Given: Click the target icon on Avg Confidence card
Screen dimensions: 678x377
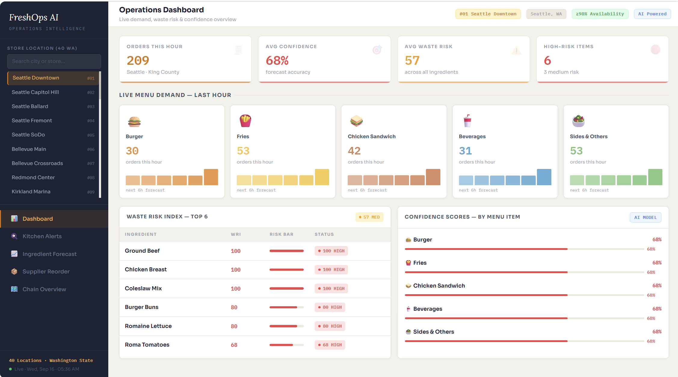Looking at the screenshot, I should (377, 50).
